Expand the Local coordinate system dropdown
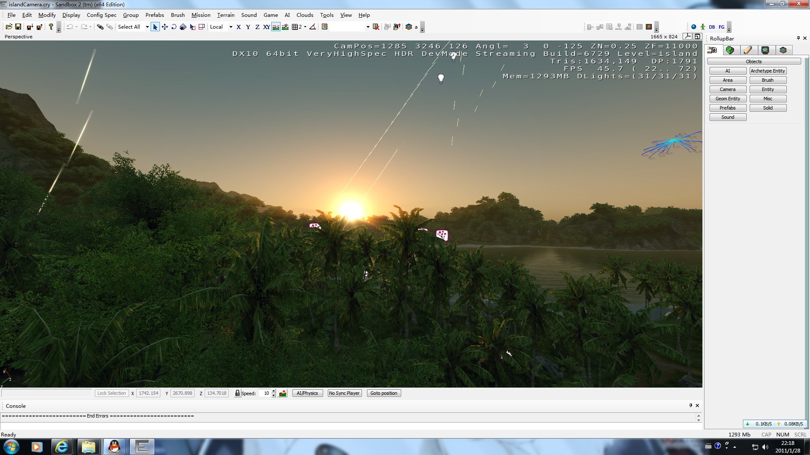810x455 pixels. [231, 27]
